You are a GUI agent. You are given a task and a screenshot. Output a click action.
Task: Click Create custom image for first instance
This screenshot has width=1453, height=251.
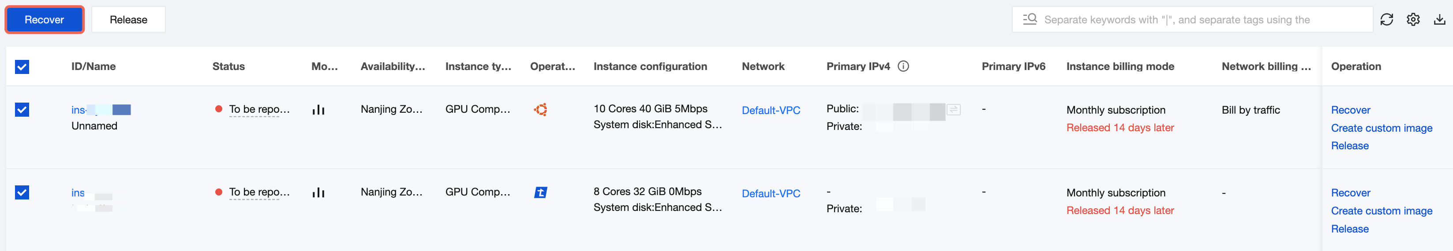pyautogui.click(x=1382, y=128)
